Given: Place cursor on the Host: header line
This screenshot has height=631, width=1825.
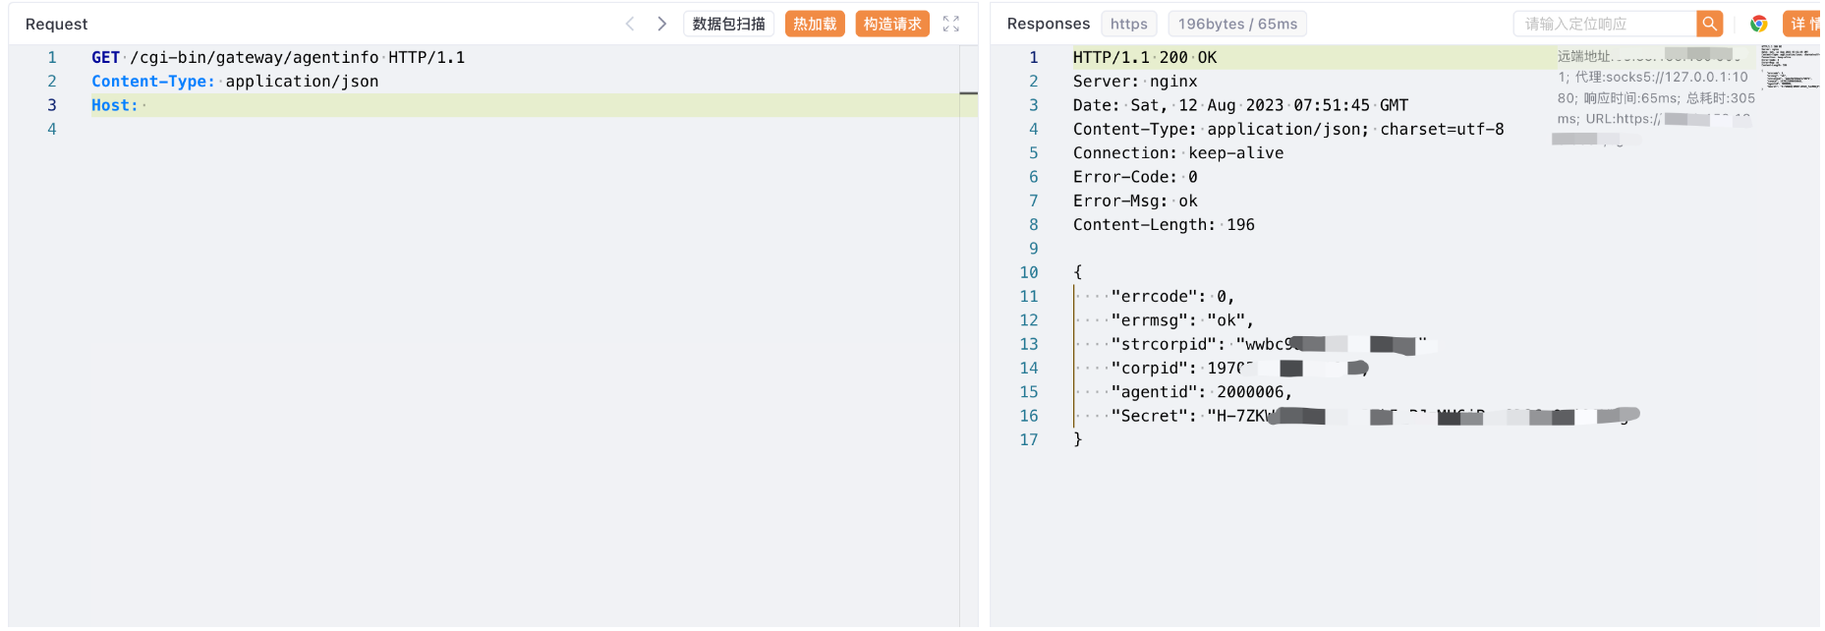Looking at the screenshot, I should click(x=295, y=105).
